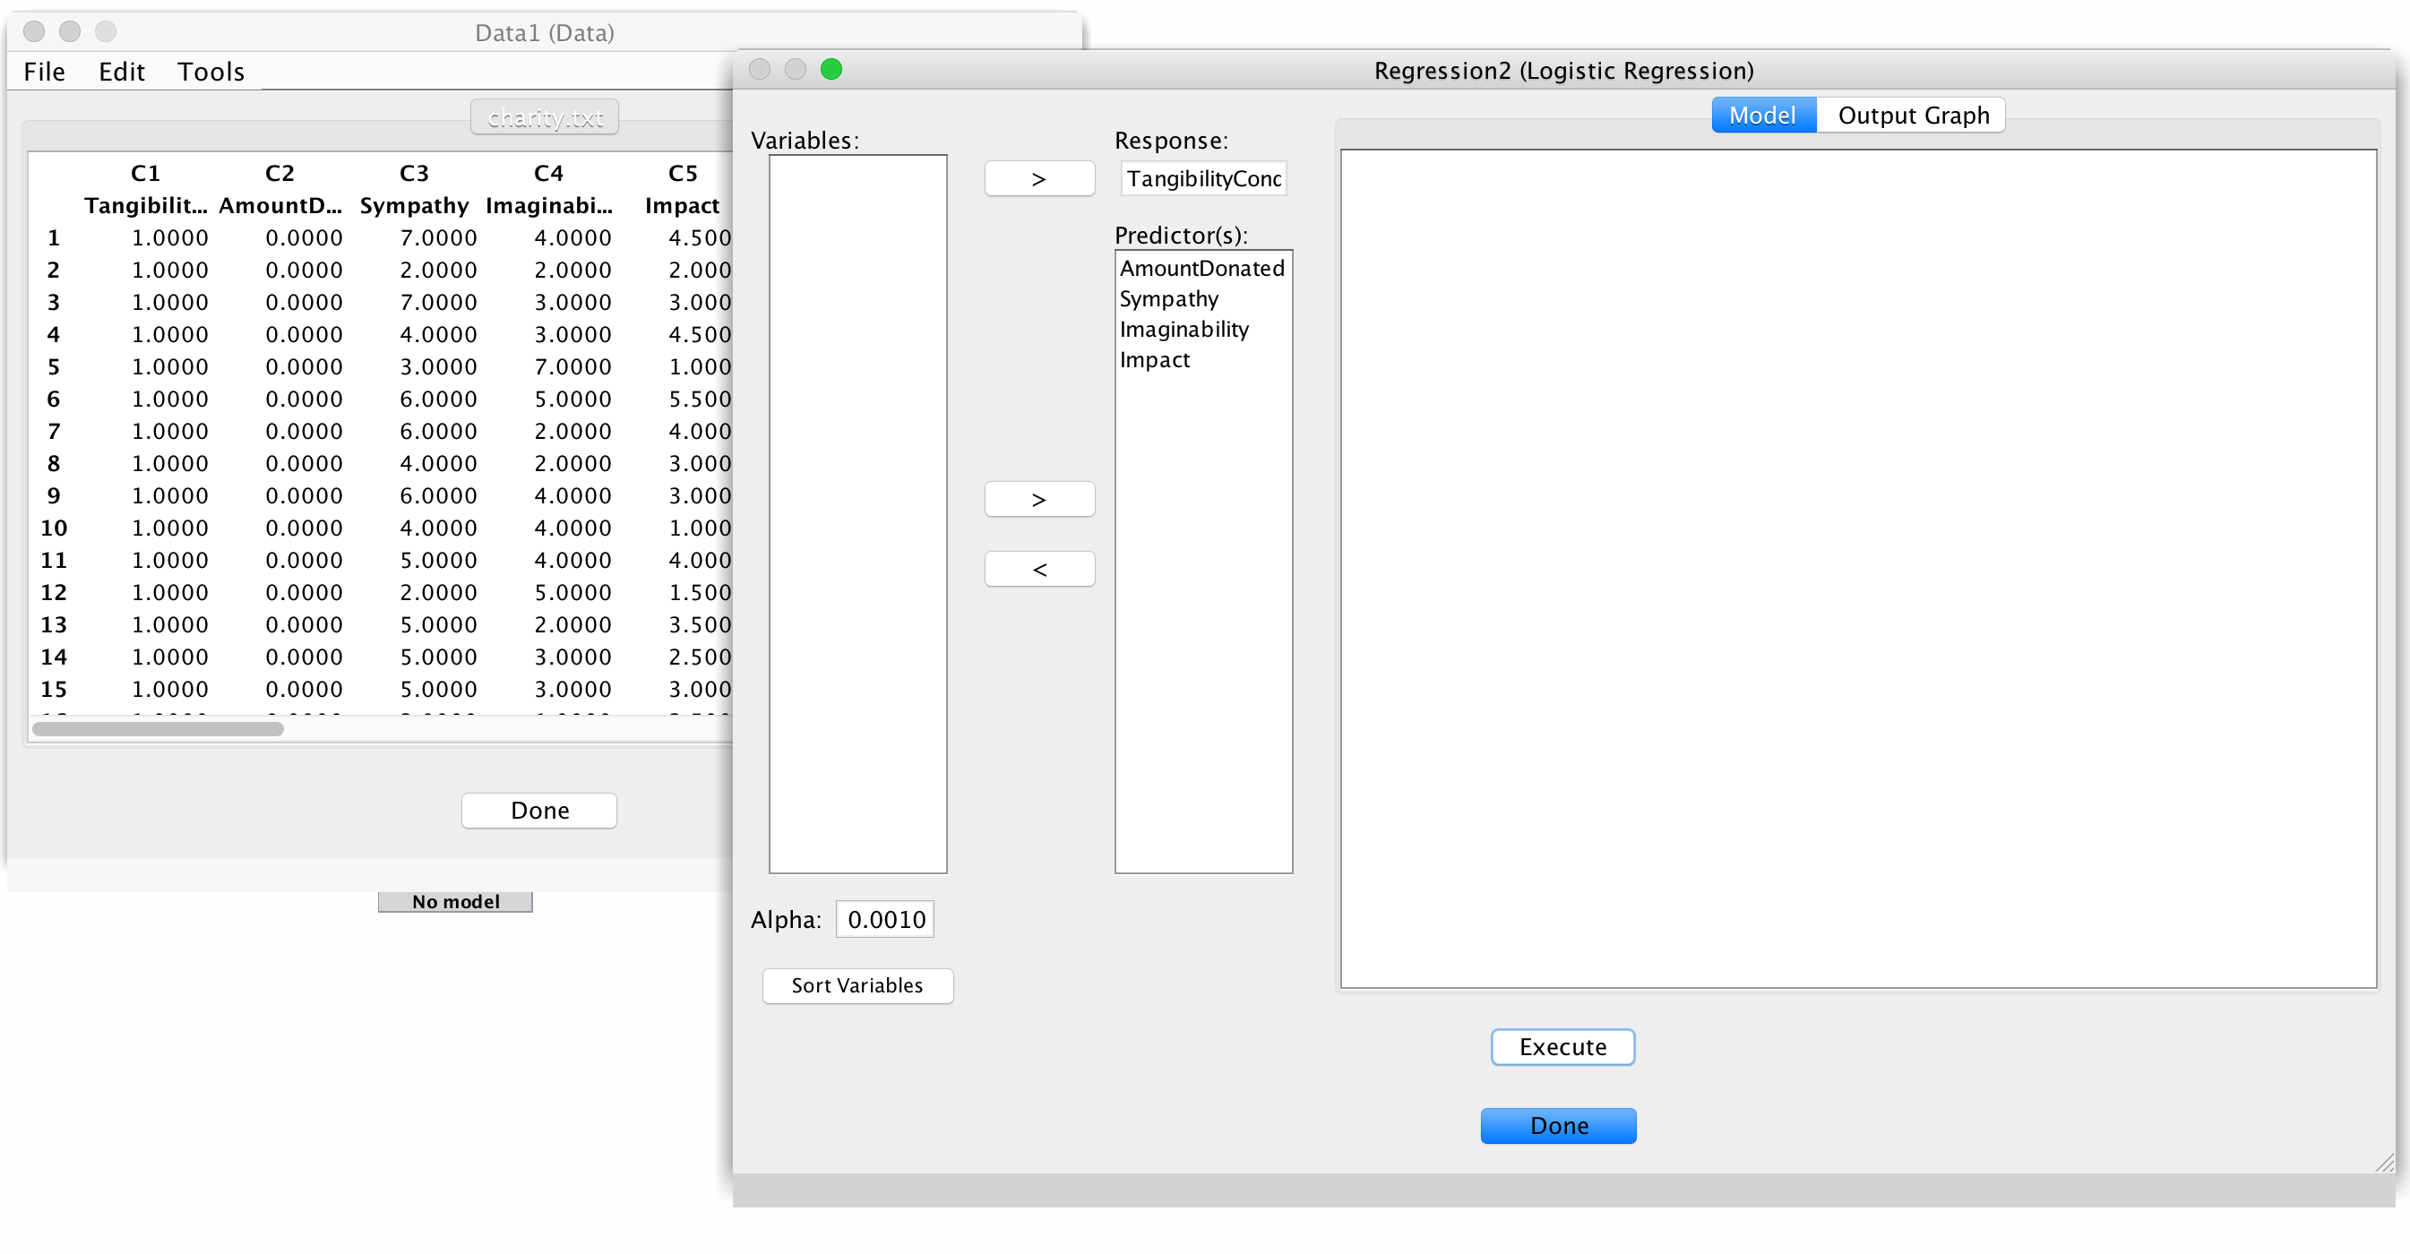Open the File menu

pos(43,71)
